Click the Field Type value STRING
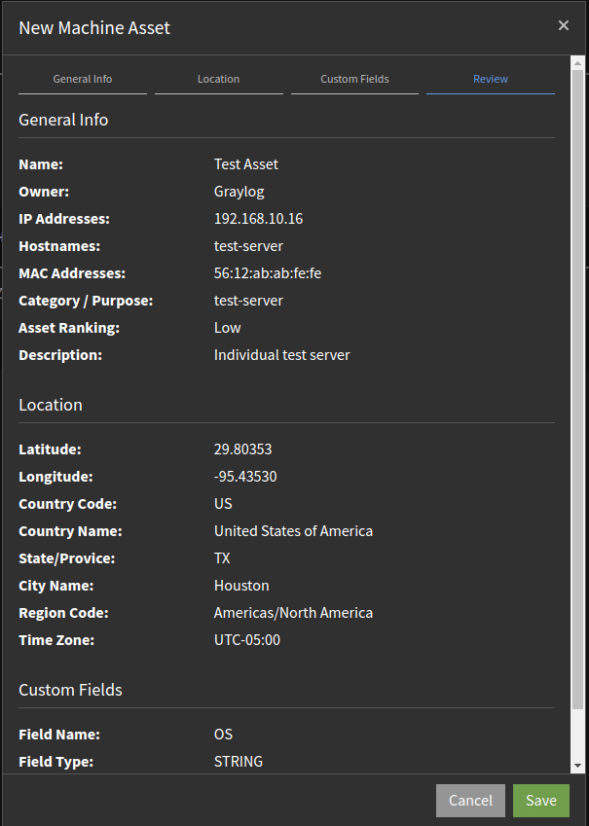The image size is (589, 826). coord(239,762)
